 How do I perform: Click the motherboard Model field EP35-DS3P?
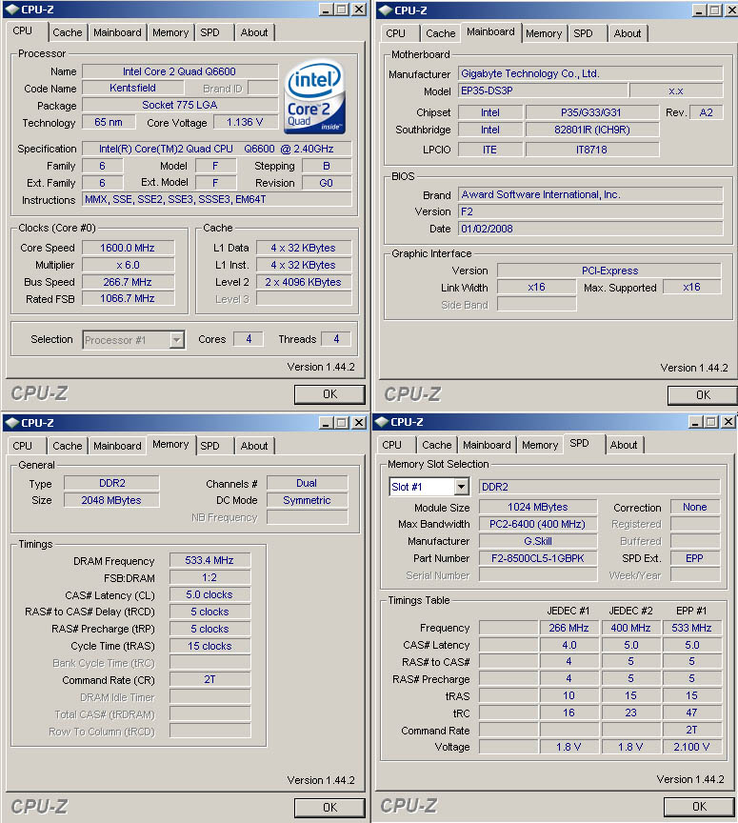(543, 90)
